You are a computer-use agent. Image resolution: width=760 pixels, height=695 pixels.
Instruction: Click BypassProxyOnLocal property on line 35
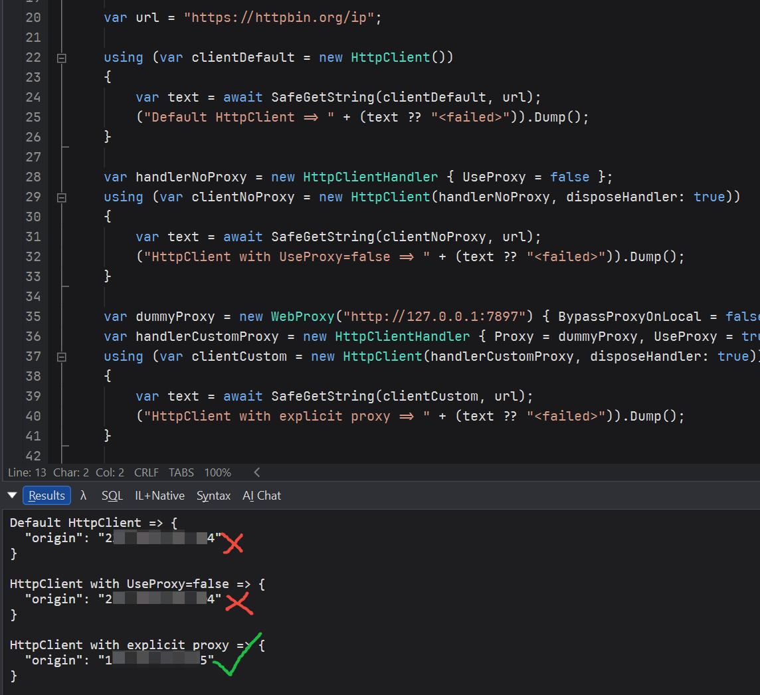(630, 316)
